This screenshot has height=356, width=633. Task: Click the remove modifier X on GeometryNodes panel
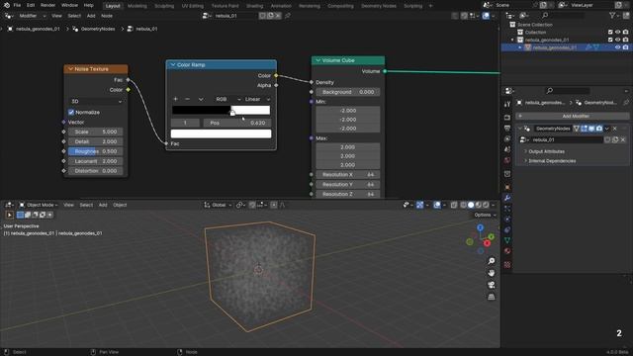pyautogui.click(x=615, y=129)
